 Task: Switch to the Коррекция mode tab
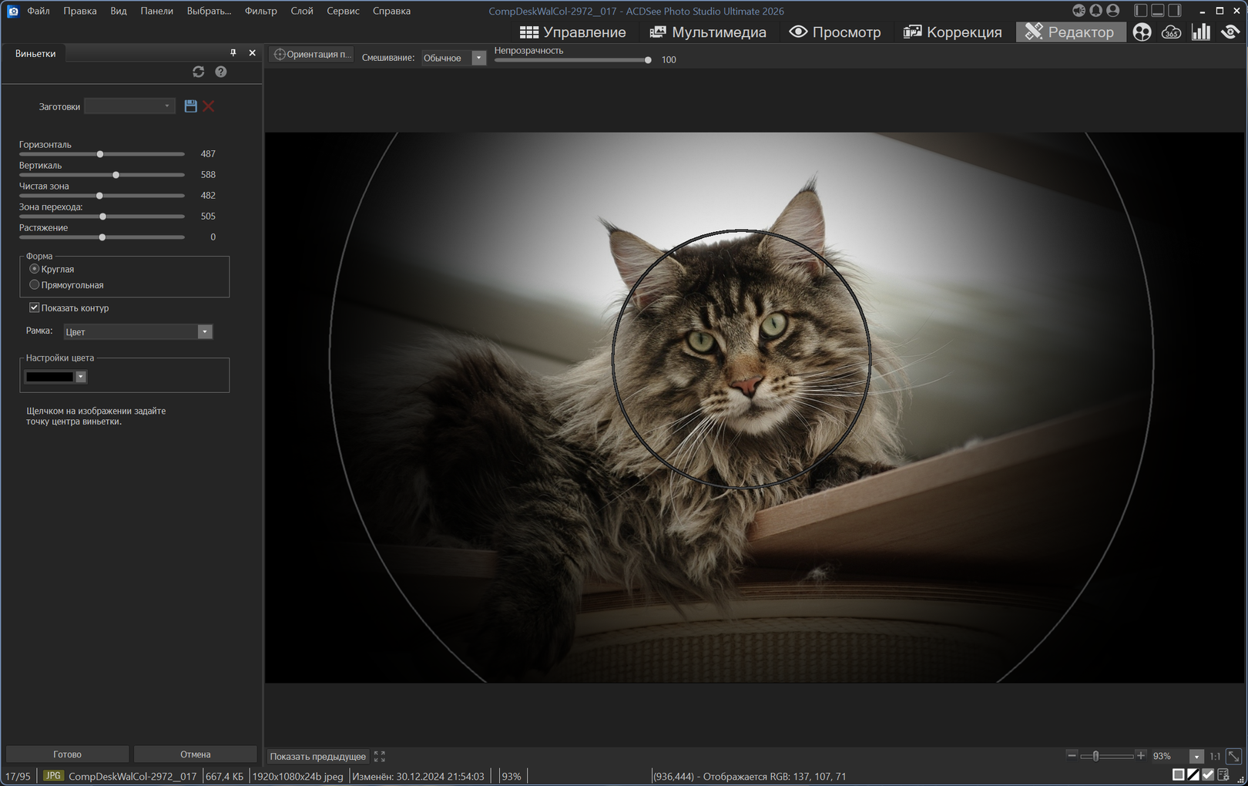point(952,32)
